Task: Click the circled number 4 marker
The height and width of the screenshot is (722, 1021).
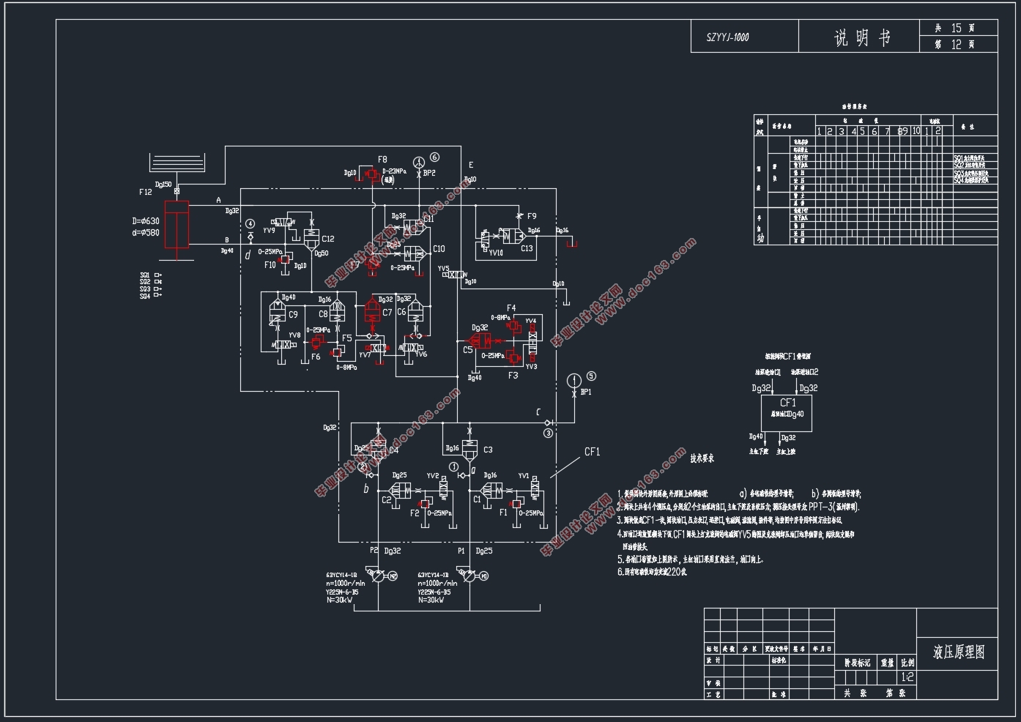Action: 250,223
